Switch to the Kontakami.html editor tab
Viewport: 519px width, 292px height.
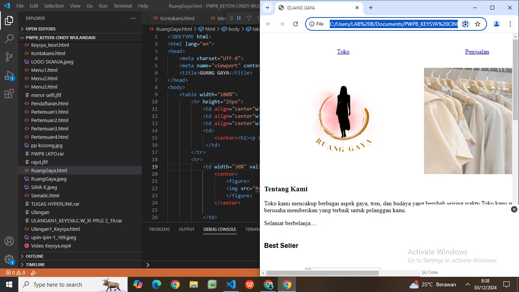[x=177, y=18]
